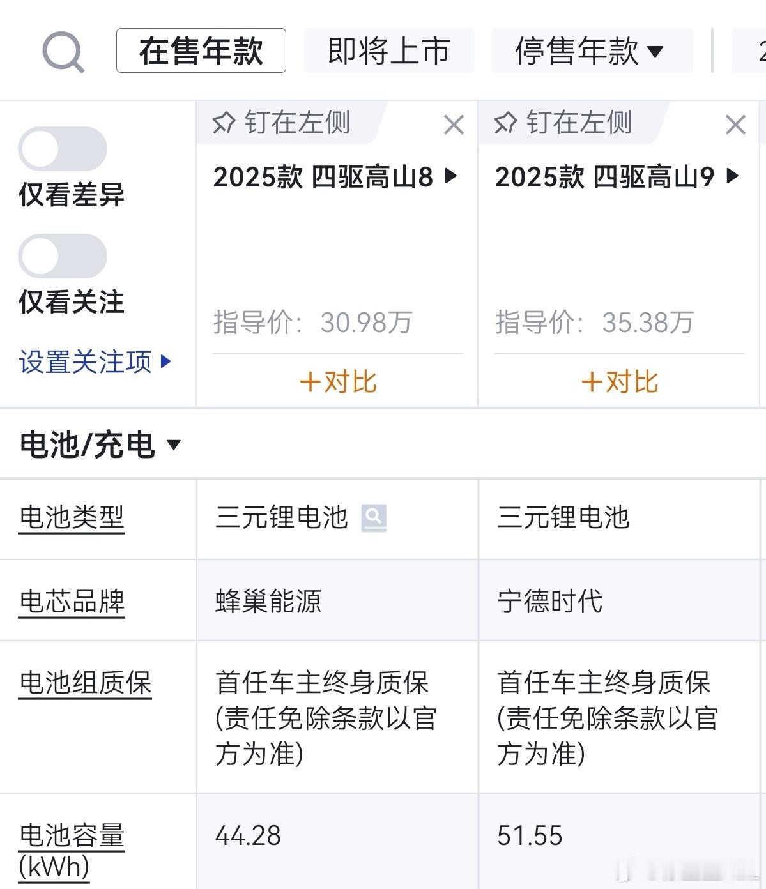Screen dimensions: 766x889
Task: Open search with the magnifier icon
Action: point(63,53)
